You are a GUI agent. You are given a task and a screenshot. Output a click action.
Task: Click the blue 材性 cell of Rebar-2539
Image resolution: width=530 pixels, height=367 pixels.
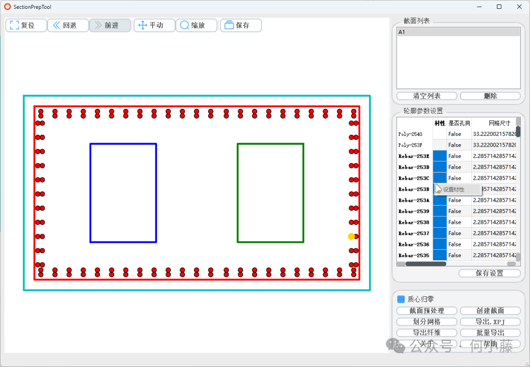[440, 211]
